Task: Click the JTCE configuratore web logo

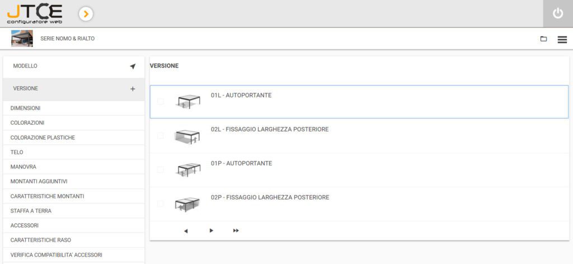Action: tap(35, 13)
